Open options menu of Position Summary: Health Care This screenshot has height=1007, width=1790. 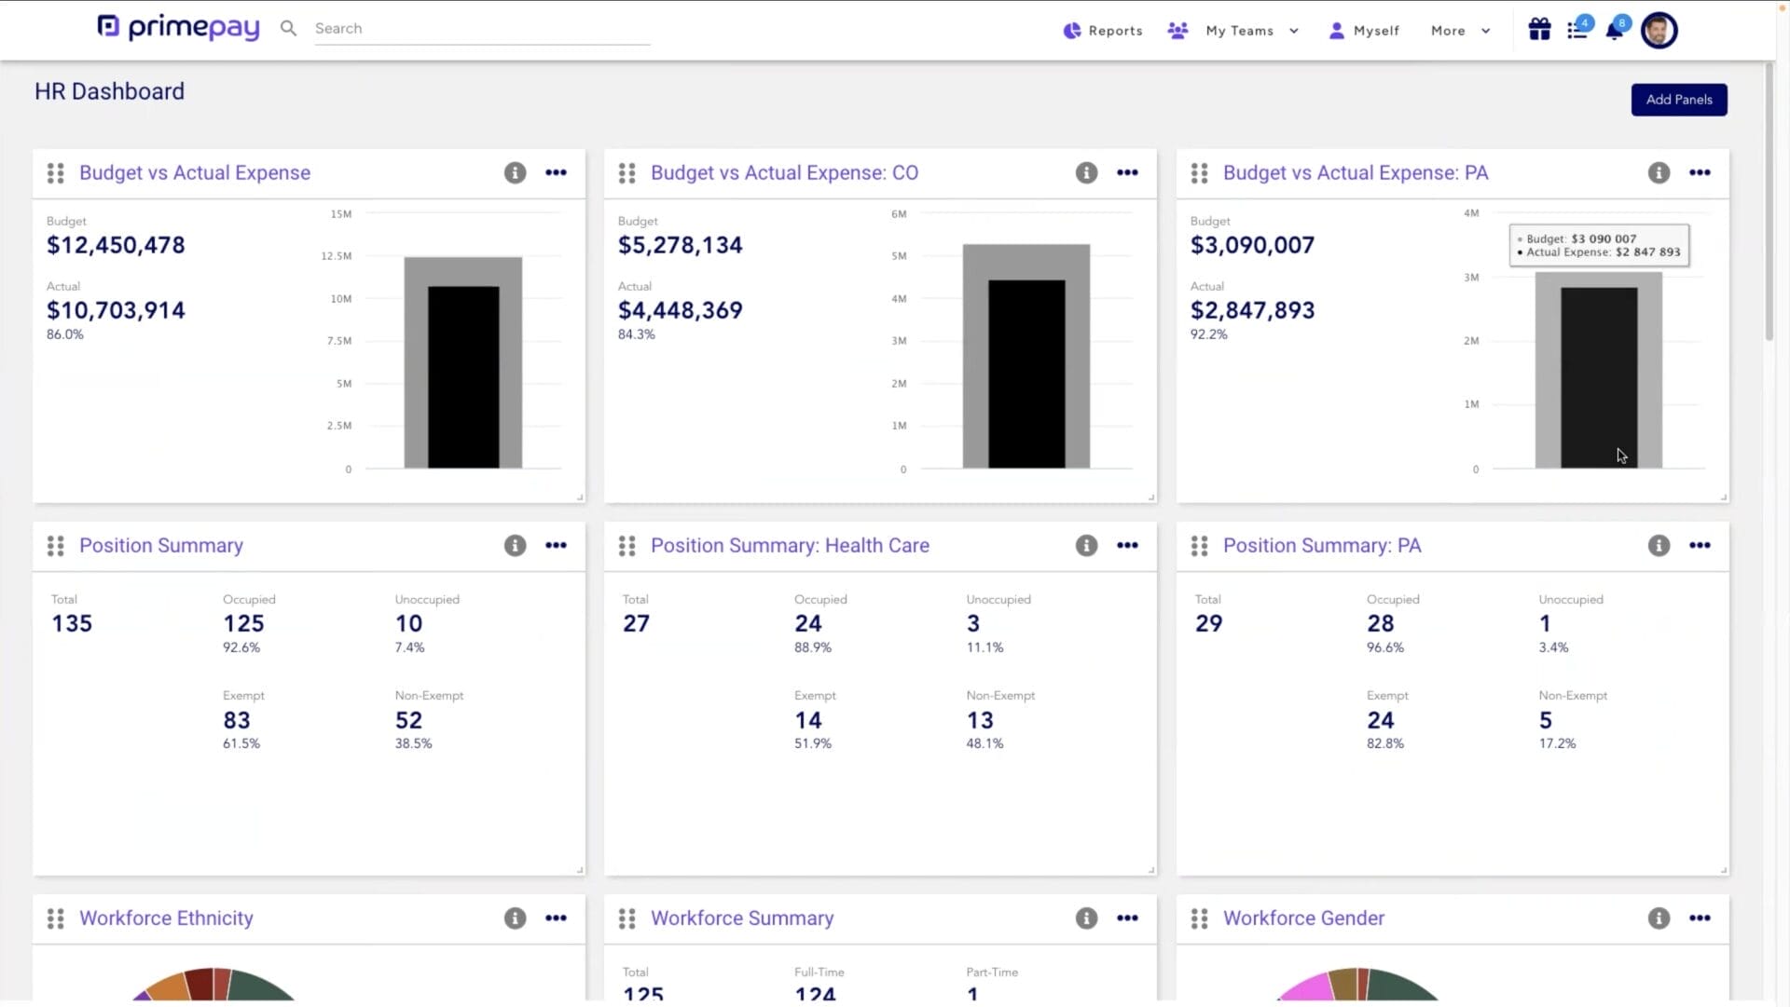1127,545
